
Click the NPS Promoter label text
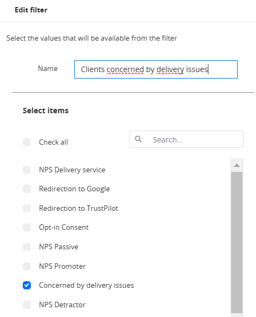tap(62, 266)
